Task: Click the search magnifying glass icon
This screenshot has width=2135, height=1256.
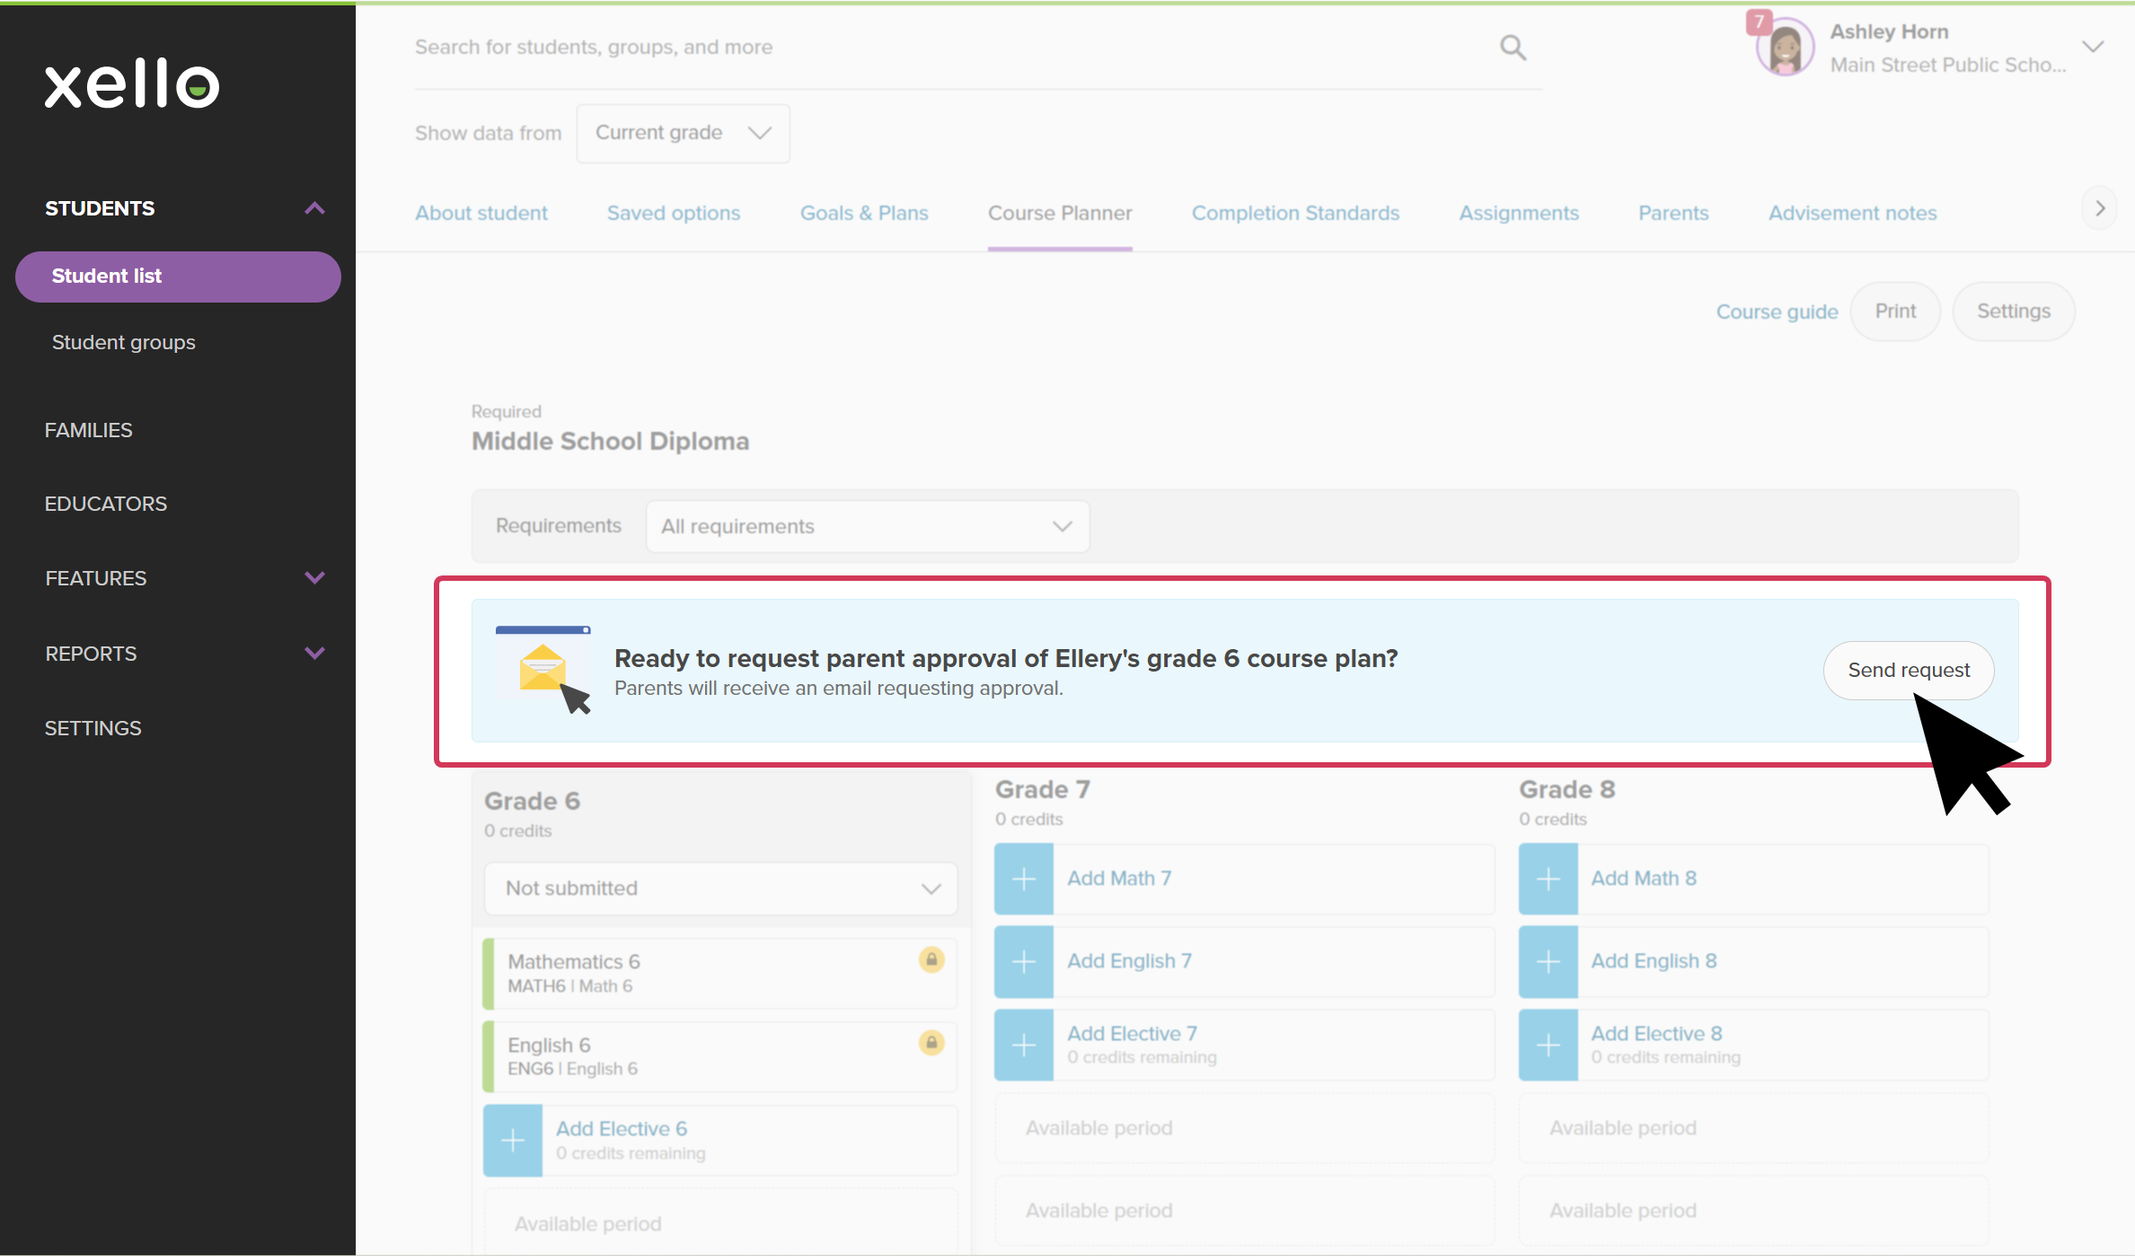Action: point(1513,47)
